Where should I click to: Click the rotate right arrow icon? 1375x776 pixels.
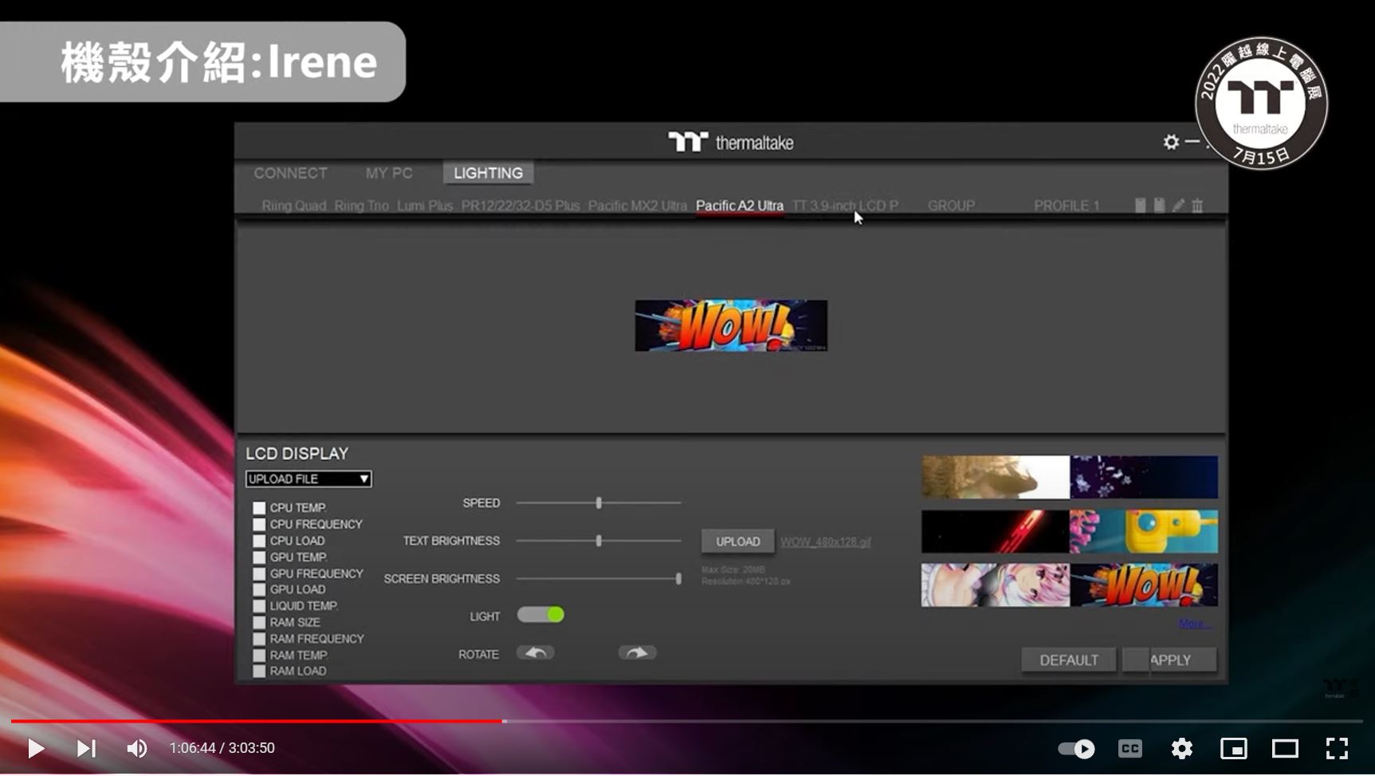click(x=637, y=653)
